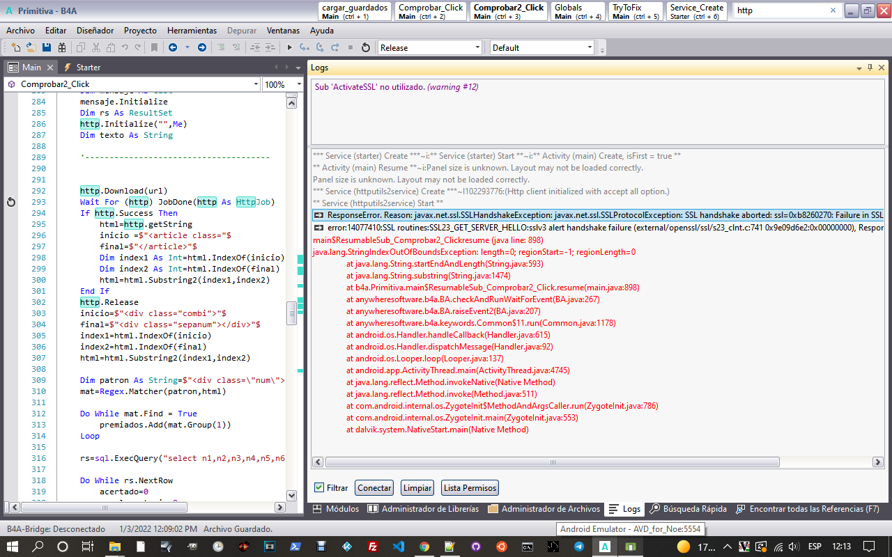892x557 pixels.
Task: Open the Proyecto menu
Action: 140,31
